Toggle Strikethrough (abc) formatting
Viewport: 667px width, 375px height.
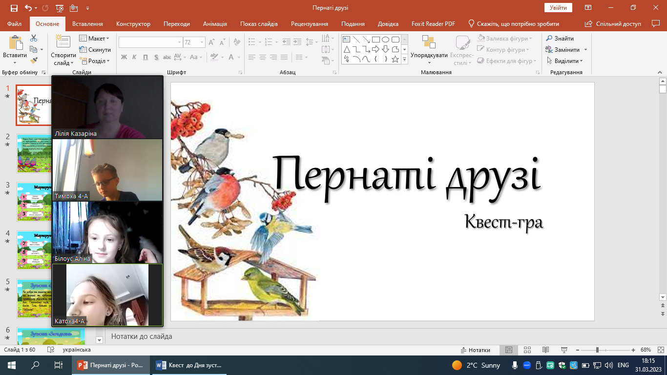pos(167,57)
